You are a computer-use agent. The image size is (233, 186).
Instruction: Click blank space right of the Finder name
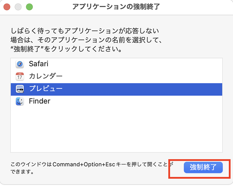click(139, 101)
